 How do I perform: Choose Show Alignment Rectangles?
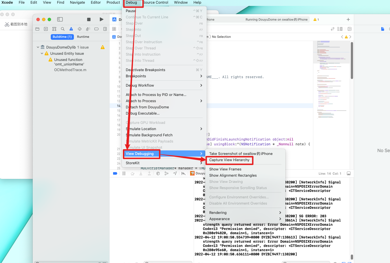tap(245, 176)
